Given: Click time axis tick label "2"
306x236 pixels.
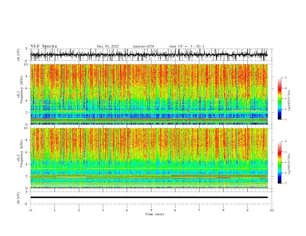Looking at the screenshot, I should [x=79, y=210].
